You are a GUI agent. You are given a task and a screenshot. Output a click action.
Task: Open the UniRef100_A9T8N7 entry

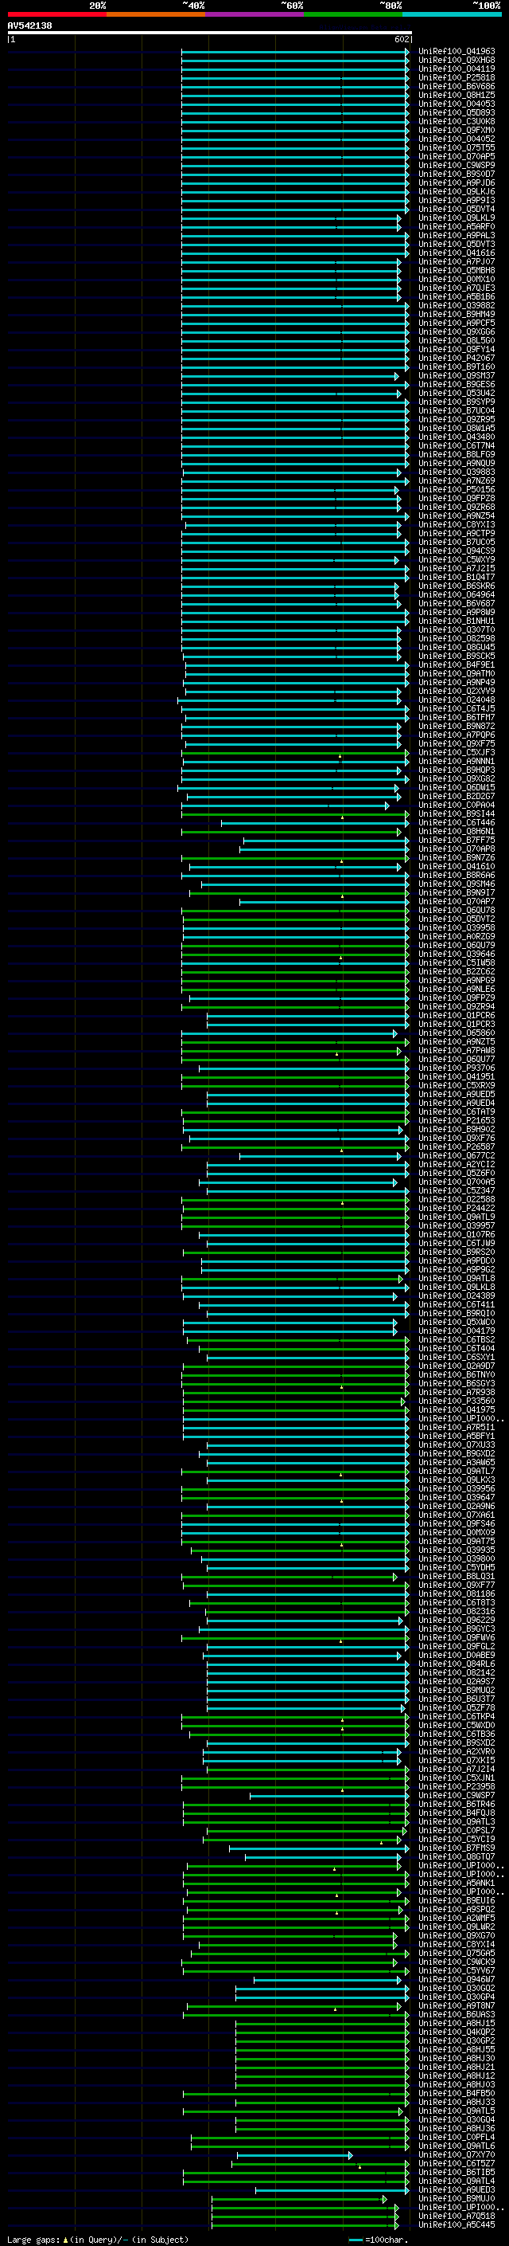[x=457, y=2005]
